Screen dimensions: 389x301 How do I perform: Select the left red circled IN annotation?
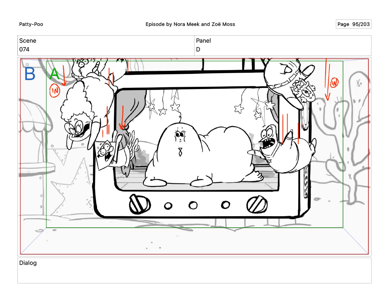point(55,90)
